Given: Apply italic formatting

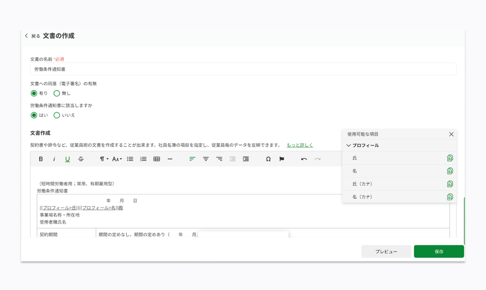Looking at the screenshot, I should pyautogui.click(x=54, y=159).
